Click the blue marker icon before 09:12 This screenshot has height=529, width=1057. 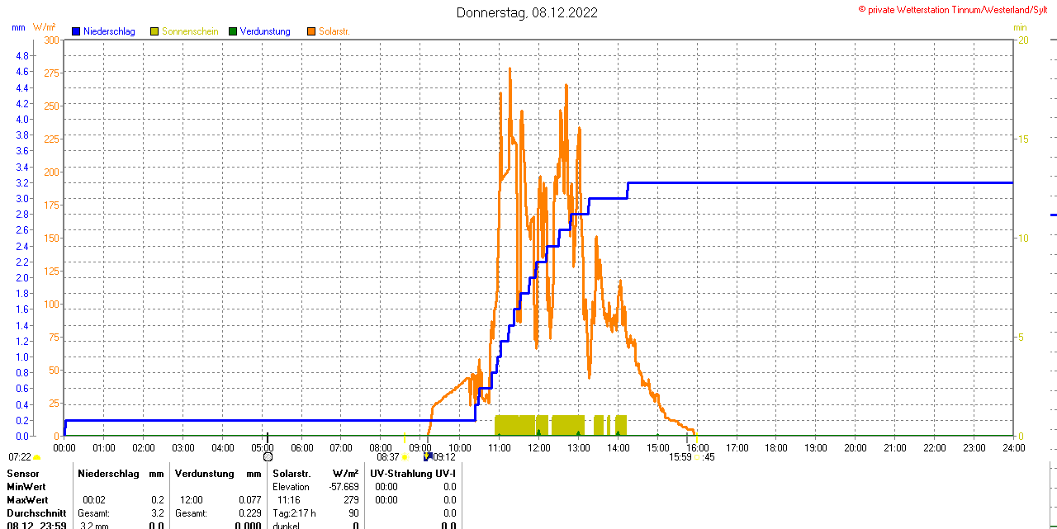click(427, 456)
